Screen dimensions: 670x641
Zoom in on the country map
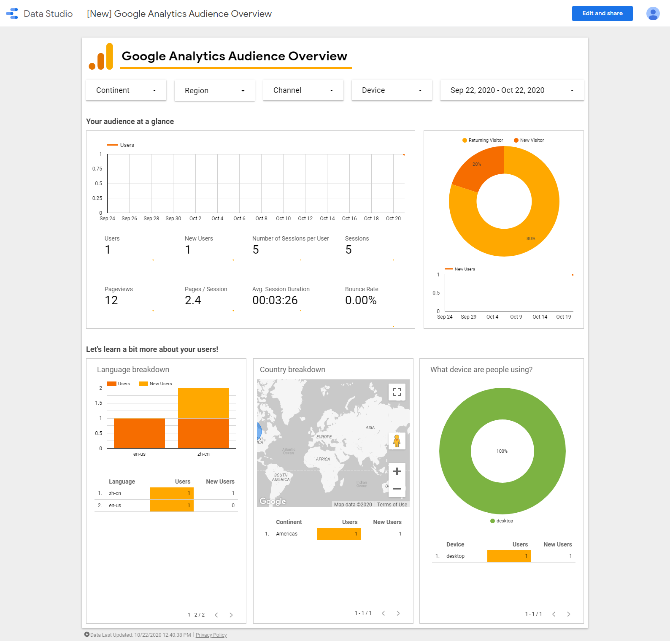(x=397, y=471)
